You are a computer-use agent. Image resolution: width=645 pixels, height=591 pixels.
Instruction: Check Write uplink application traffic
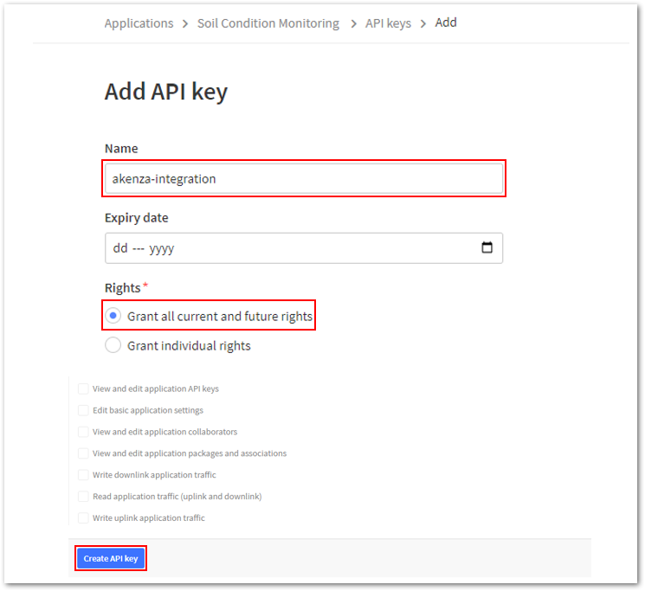tap(83, 517)
